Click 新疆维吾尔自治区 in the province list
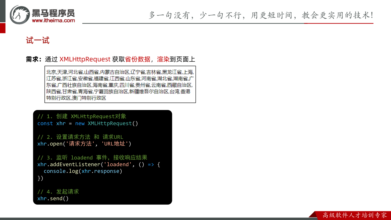 (149, 91)
